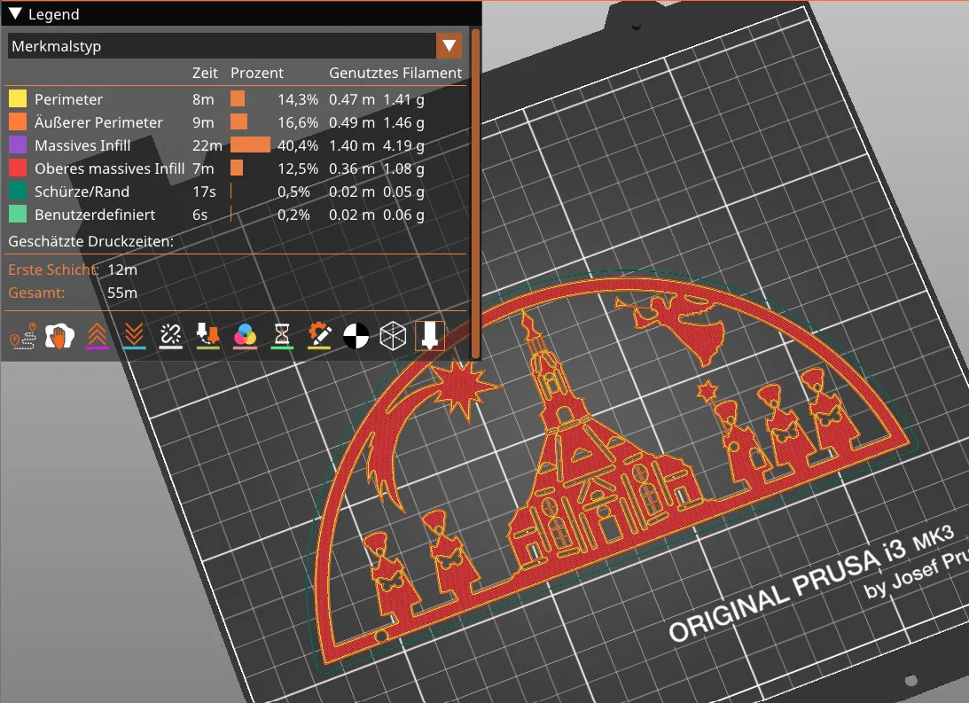
Task: Click the 14,3% Perimeter percentage
Action: (x=298, y=99)
